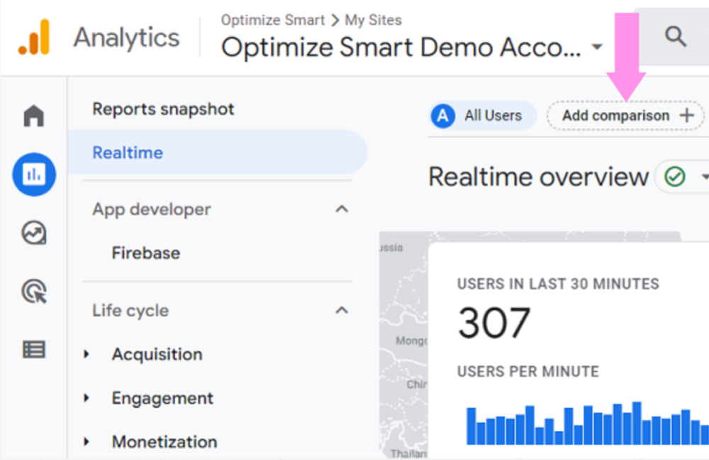Open the Configure table icon
This screenshot has width=709, height=460.
pos(34,349)
